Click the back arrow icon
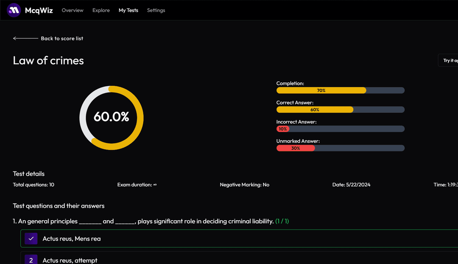 coord(25,38)
